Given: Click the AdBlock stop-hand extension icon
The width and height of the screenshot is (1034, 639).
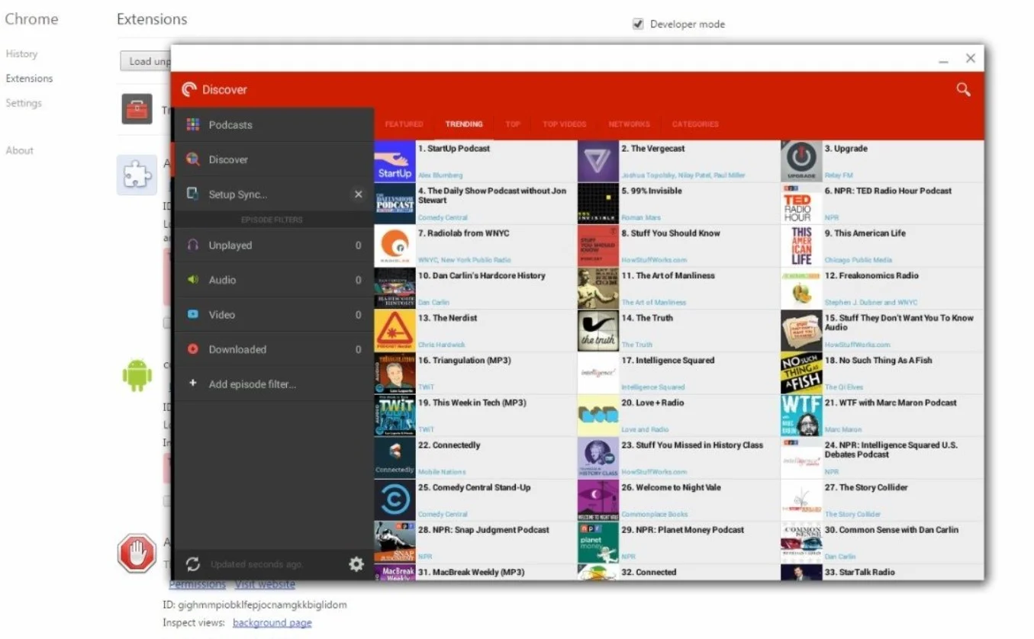Looking at the screenshot, I should [137, 554].
